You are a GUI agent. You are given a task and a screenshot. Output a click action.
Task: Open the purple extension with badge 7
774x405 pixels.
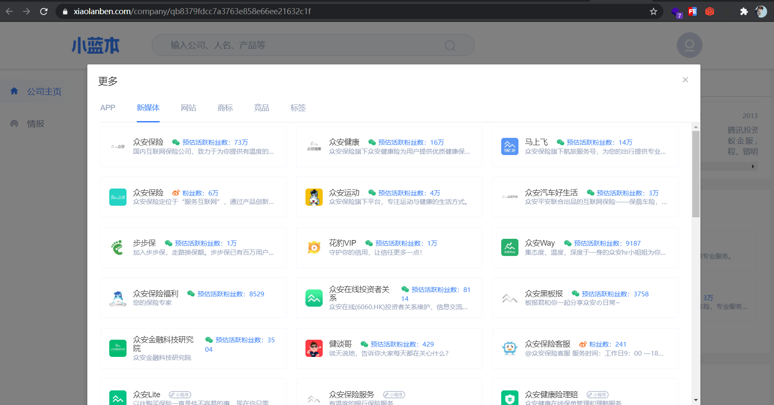676,12
